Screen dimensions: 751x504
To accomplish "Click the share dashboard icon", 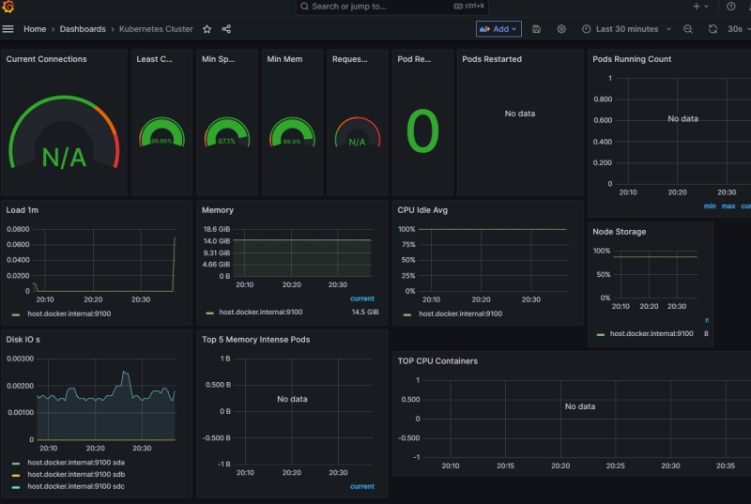I will [x=226, y=29].
